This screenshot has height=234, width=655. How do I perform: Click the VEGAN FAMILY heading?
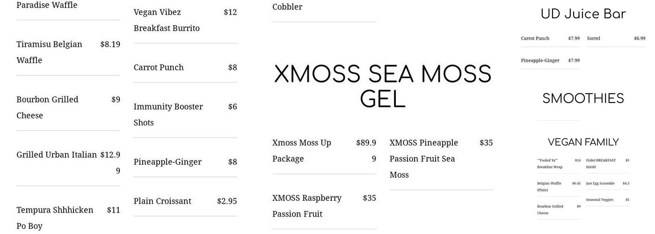click(583, 142)
